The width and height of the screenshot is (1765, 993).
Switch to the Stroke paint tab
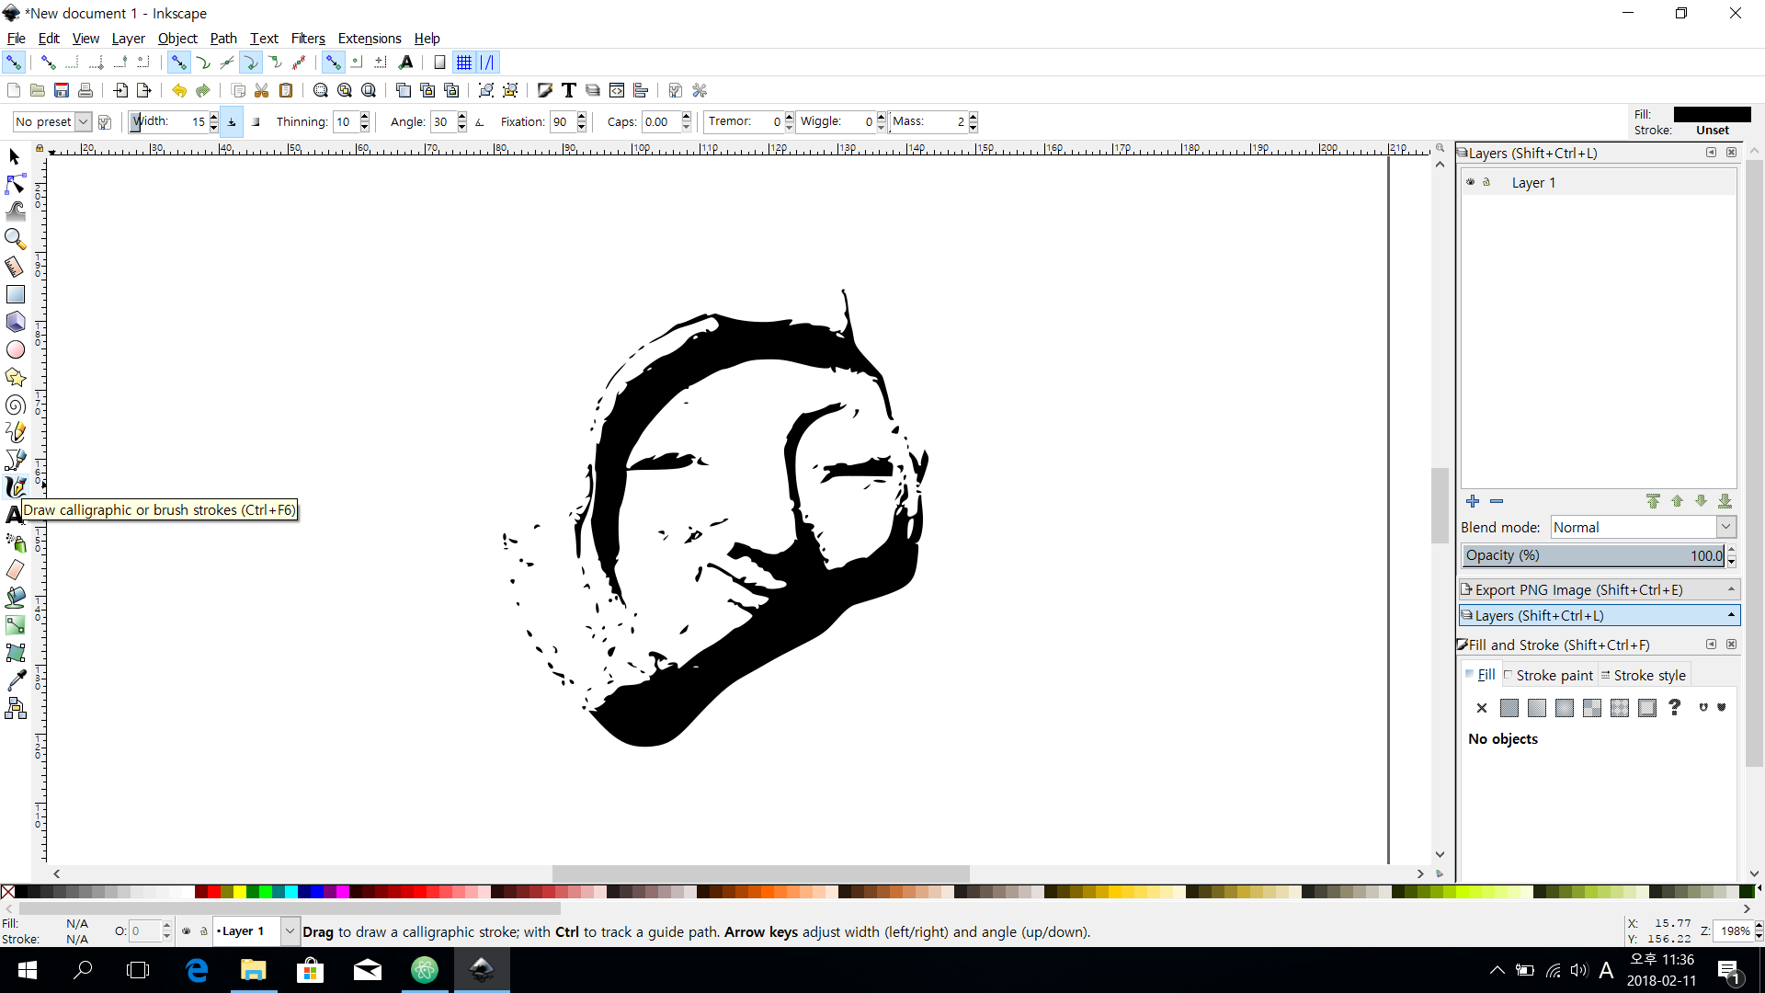point(1549,675)
